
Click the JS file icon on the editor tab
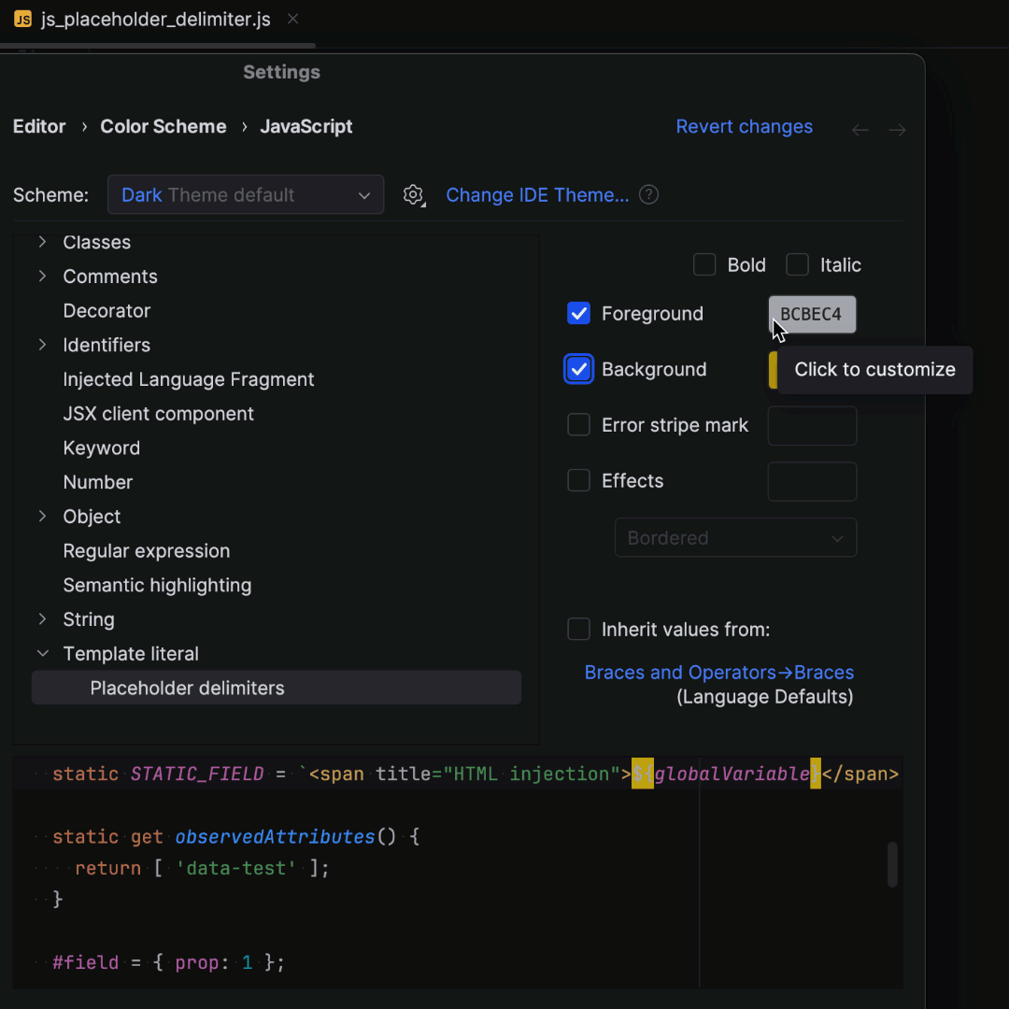pyautogui.click(x=22, y=19)
